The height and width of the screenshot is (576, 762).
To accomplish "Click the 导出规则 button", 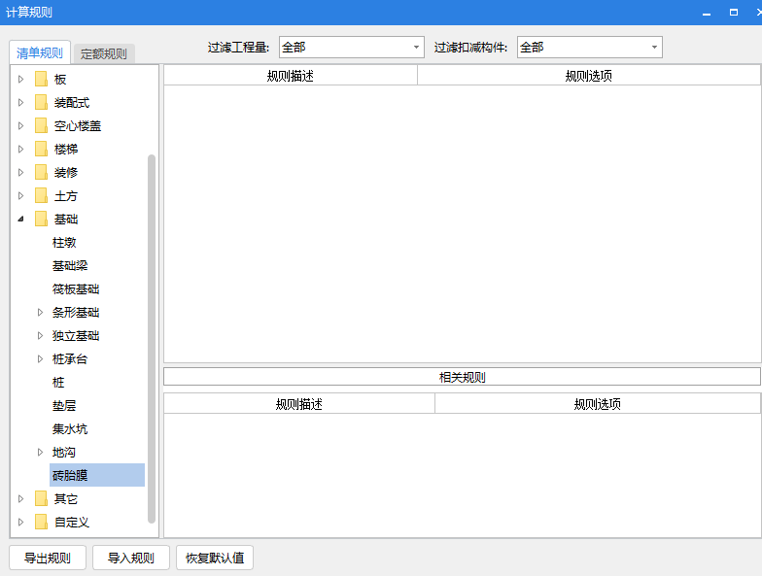I will [48, 558].
